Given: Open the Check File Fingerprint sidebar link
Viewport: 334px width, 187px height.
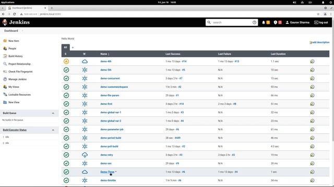Looking at the screenshot, I should point(20,72).
